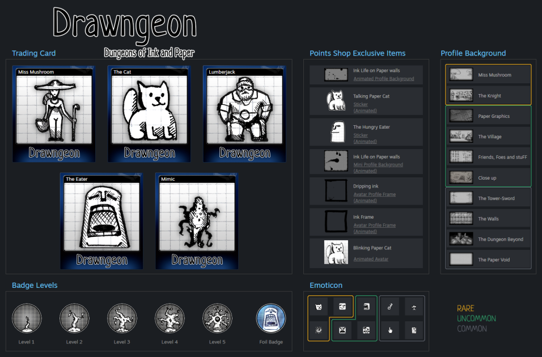Select the cat face emoticon
Screen dimensions: 542x357
coord(319,307)
